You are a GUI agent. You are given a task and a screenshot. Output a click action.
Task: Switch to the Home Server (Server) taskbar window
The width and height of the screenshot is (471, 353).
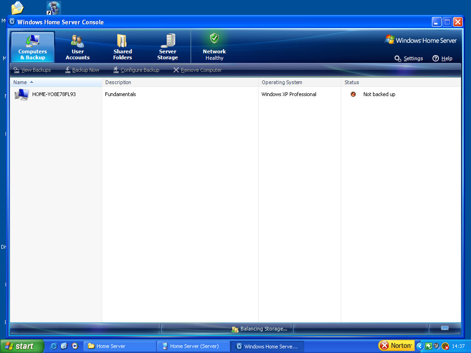click(x=193, y=346)
